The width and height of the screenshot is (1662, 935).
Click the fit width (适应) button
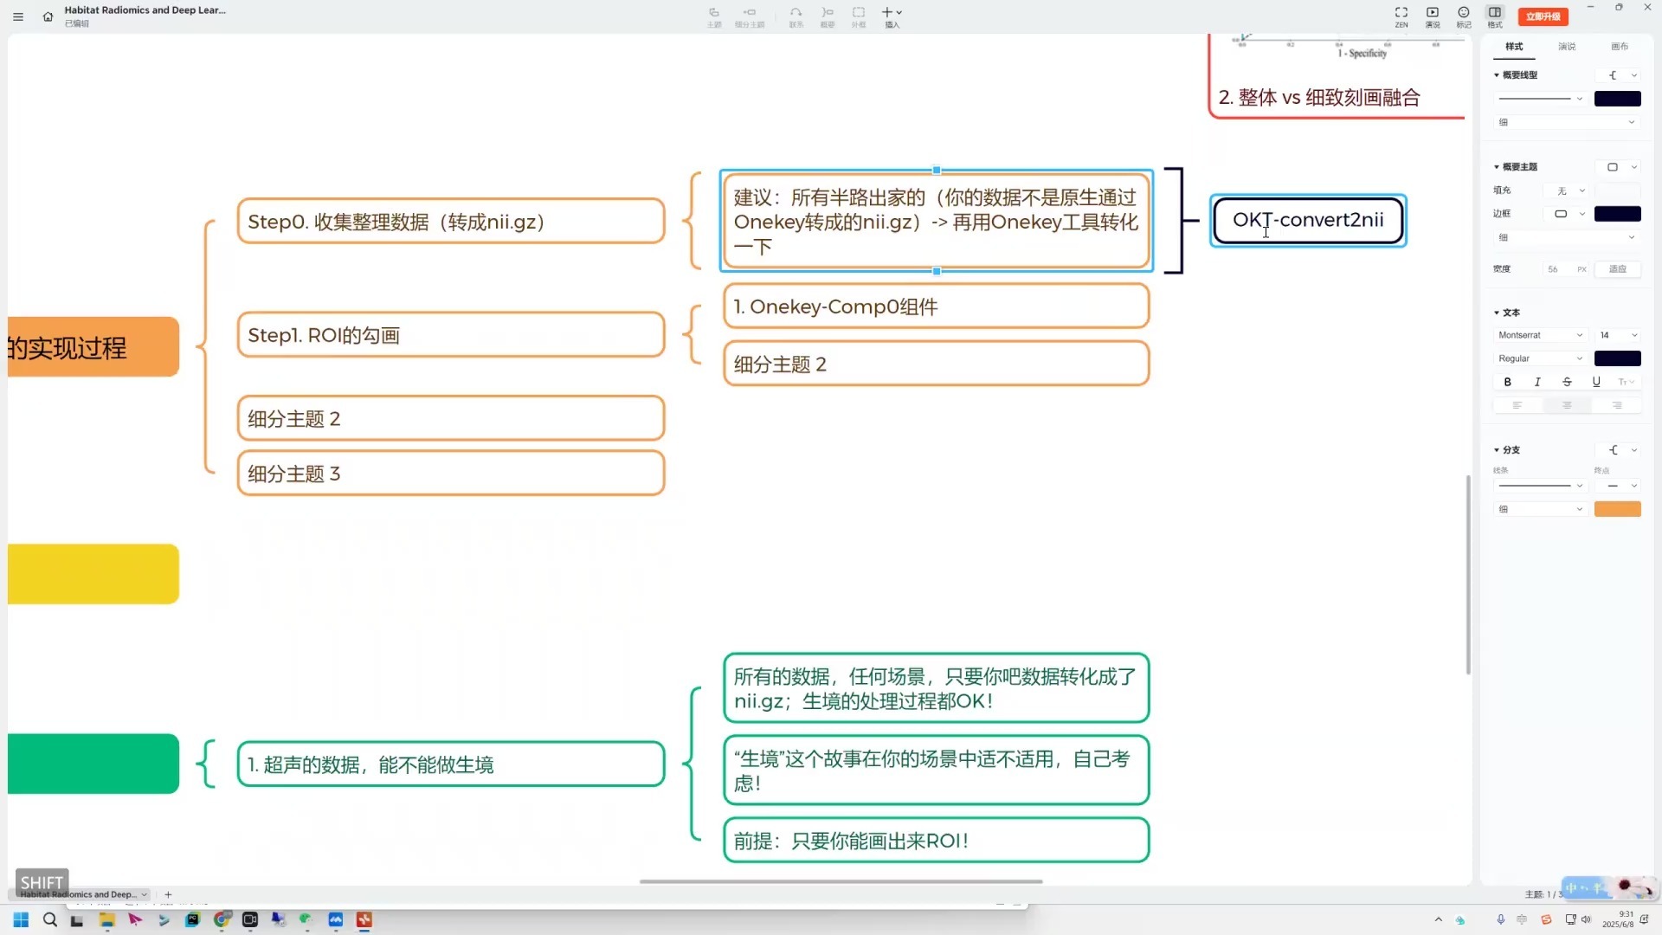(1617, 269)
